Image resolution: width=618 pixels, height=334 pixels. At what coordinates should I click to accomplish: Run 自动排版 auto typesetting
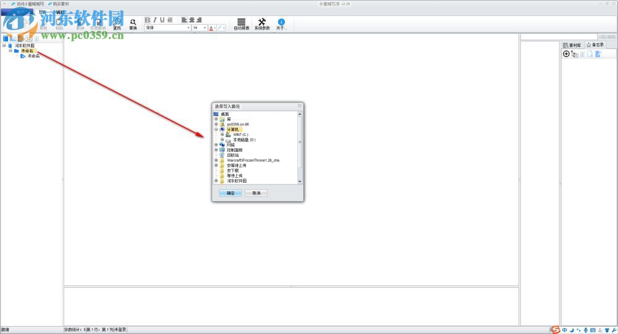click(241, 25)
